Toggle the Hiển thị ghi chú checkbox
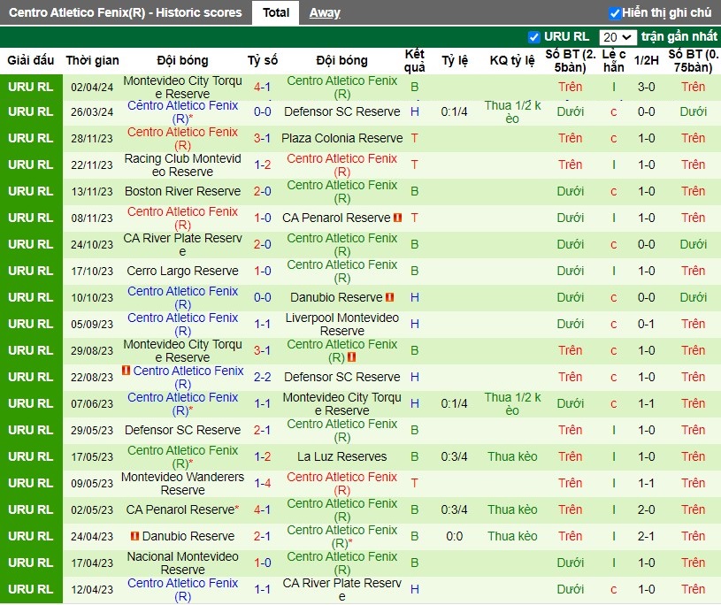The image size is (721, 605). coord(614,13)
